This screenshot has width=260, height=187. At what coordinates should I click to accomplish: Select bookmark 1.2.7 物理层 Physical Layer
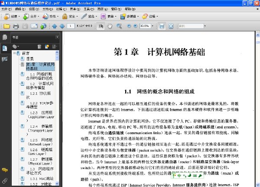click(x=39, y=161)
